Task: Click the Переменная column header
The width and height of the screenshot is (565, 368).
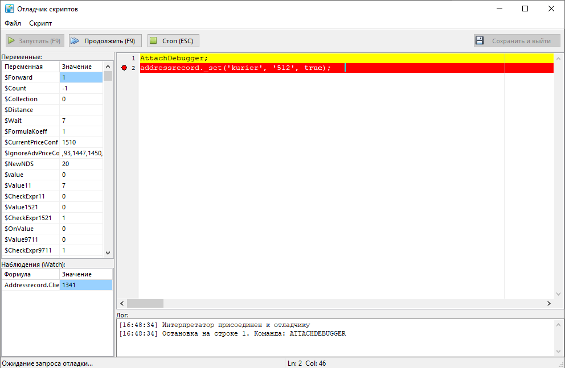Action: tap(30, 67)
